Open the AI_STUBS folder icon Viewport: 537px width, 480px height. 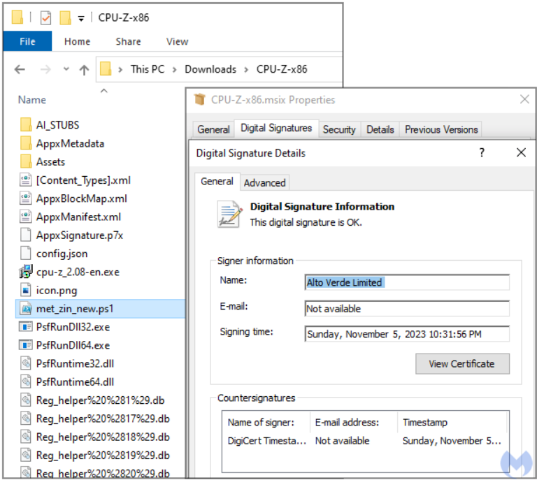[x=26, y=125]
